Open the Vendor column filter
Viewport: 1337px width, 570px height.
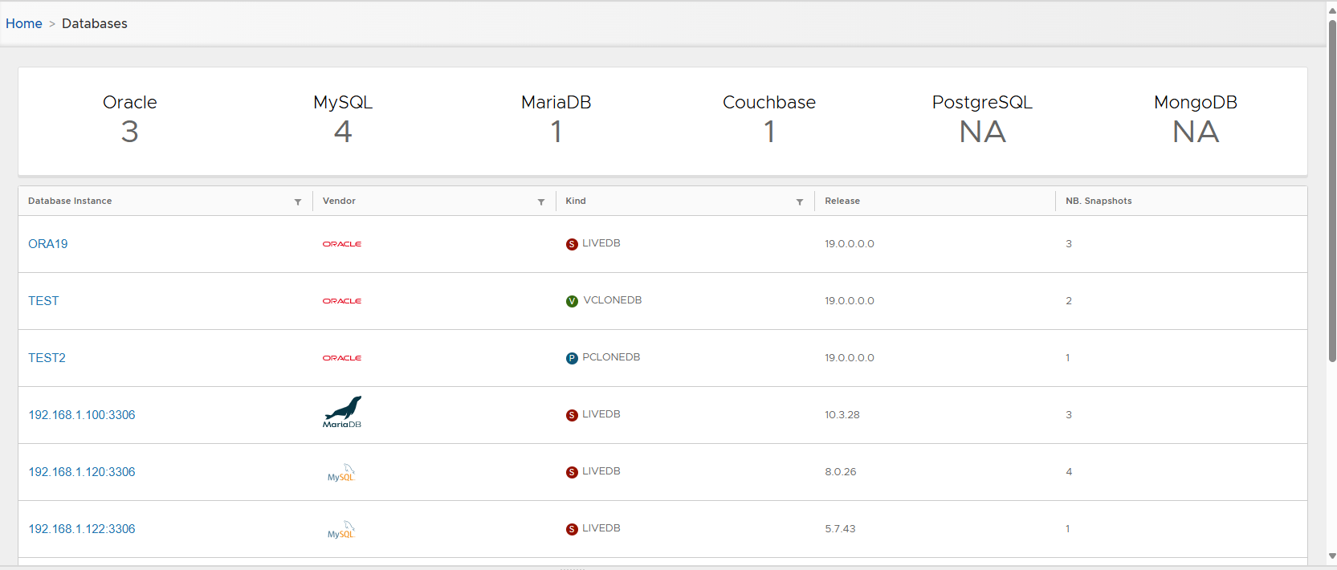[x=541, y=202]
